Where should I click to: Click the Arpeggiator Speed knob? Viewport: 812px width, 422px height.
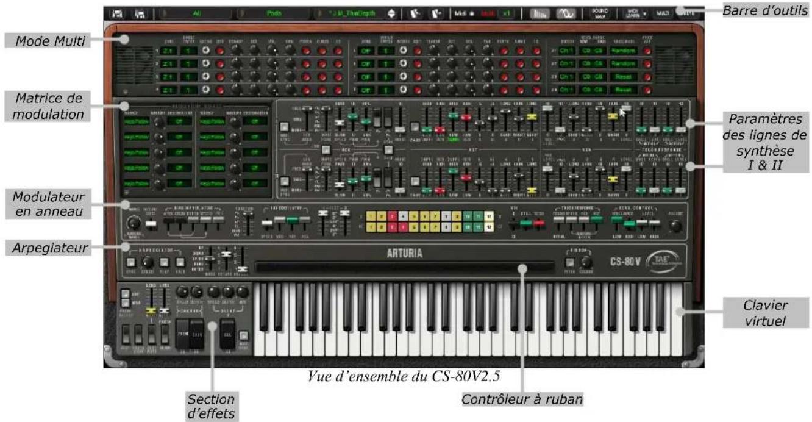148,262
